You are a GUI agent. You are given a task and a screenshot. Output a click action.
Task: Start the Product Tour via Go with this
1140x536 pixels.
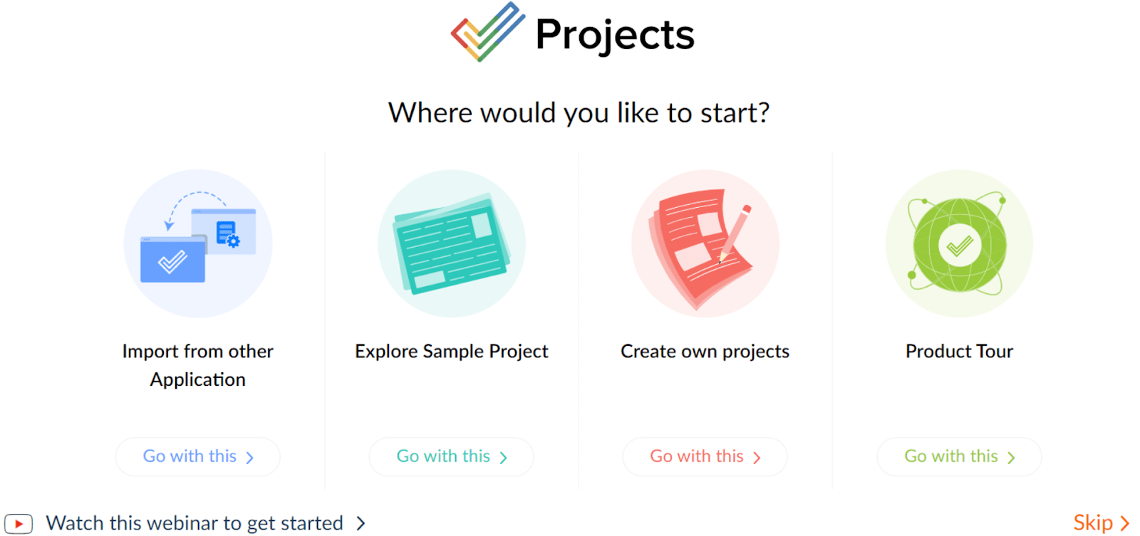pyautogui.click(x=958, y=456)
